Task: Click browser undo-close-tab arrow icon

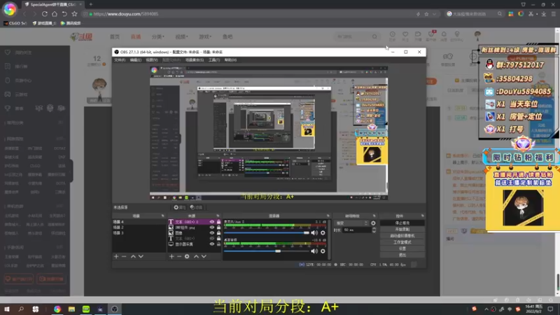Action: click(64, 14)
